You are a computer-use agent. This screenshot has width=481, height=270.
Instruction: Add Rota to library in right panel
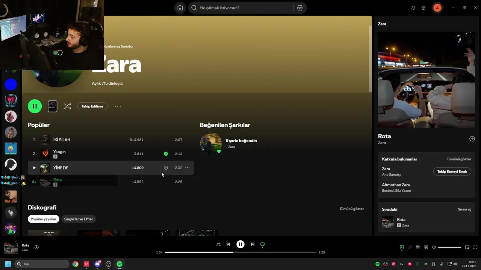pos(472,139)
